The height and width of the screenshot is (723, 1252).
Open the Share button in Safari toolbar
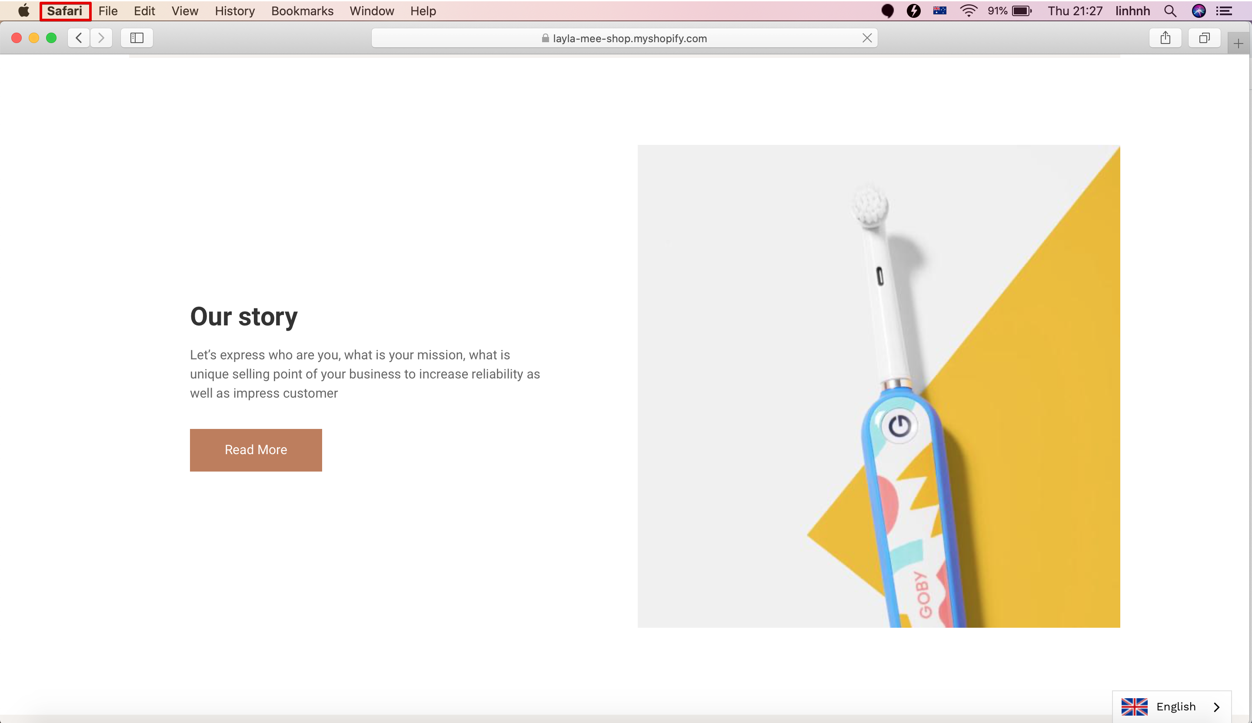1165,38
